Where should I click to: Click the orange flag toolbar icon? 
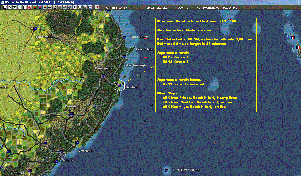(x=45, y=7)
